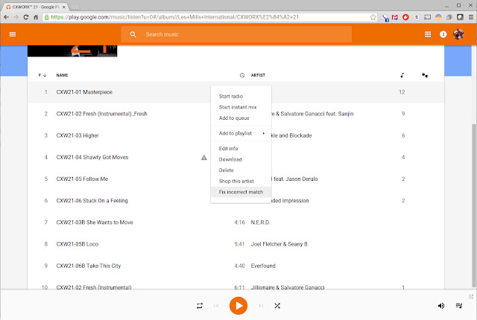Sort by NAME column header
The image size is (477, 320).
coord(62,75)
